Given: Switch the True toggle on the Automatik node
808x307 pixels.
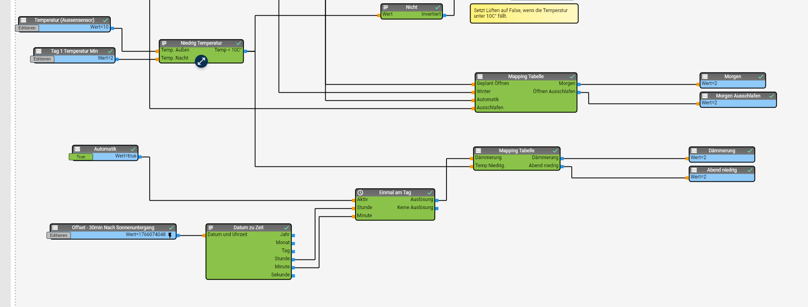Looking at the screenshot, I should pyautogui.click(x=81, y=157).
